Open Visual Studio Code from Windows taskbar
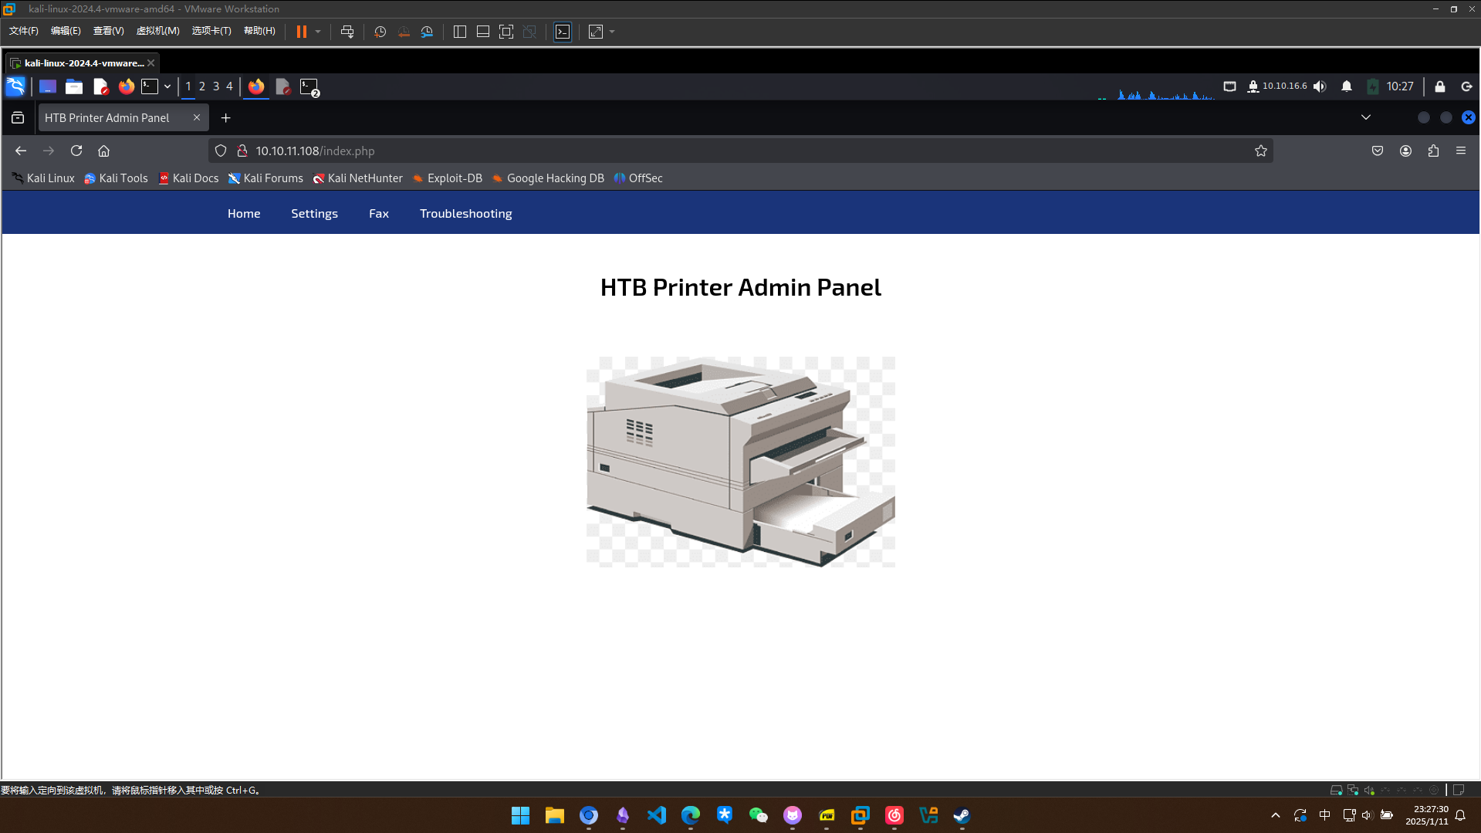 (656, 815)
